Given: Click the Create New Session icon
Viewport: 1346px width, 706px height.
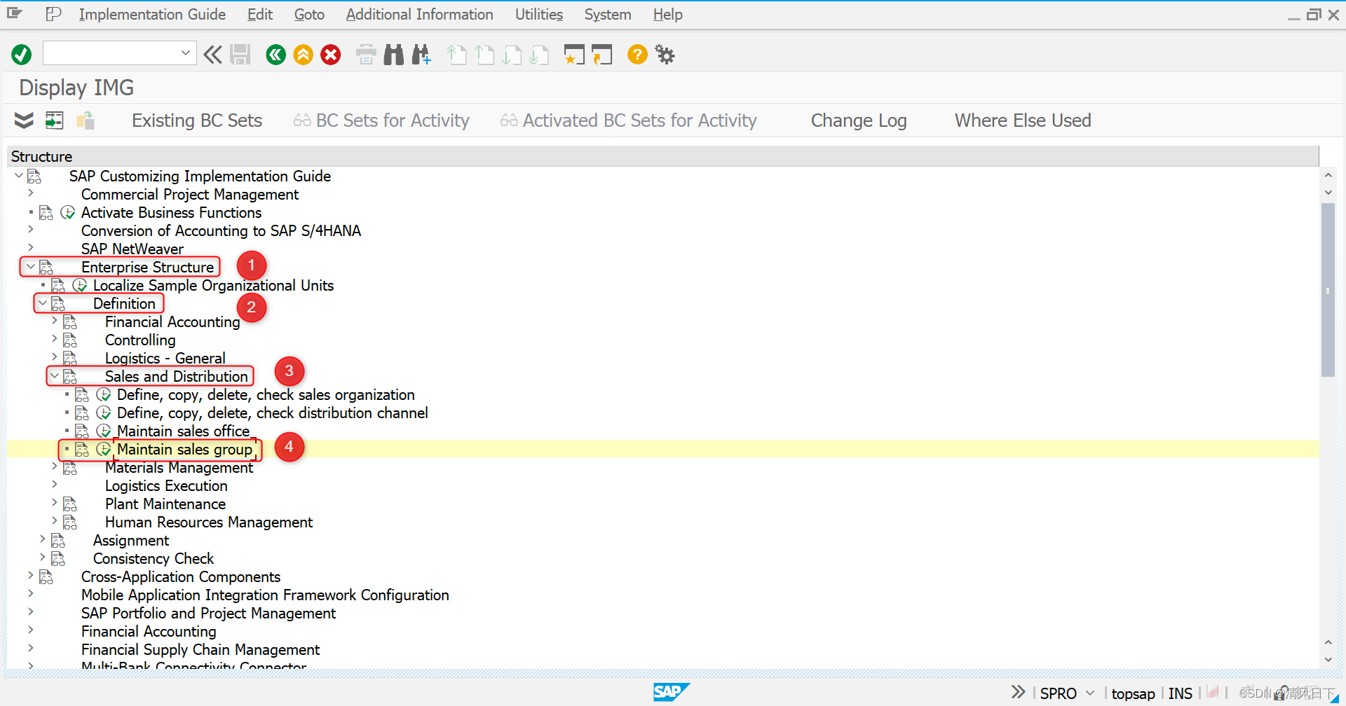Looking at the screenshot, I should pos(574,55).
